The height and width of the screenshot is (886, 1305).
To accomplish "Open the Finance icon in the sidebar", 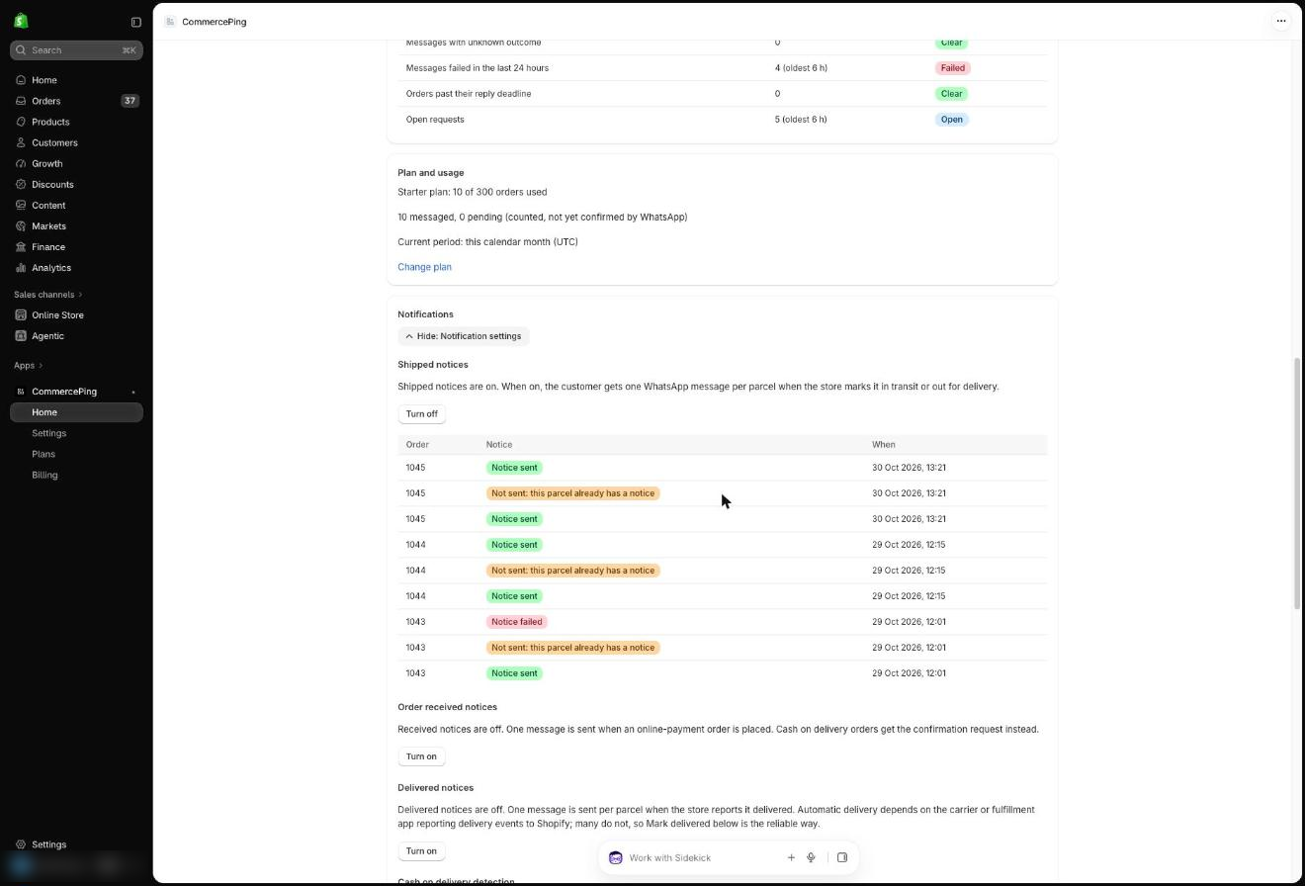I will [x=21, y=246].
